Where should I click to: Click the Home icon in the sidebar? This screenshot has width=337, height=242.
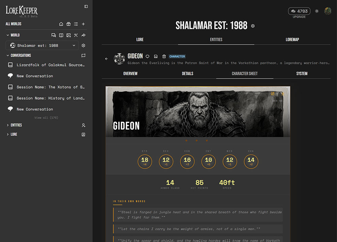(61, 24)
